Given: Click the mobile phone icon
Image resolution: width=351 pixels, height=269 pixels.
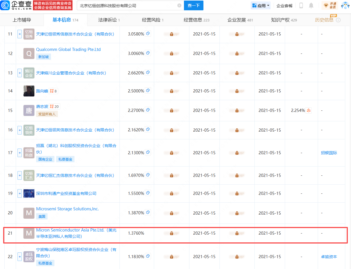Looking at the screenshot, I should 301,5.
